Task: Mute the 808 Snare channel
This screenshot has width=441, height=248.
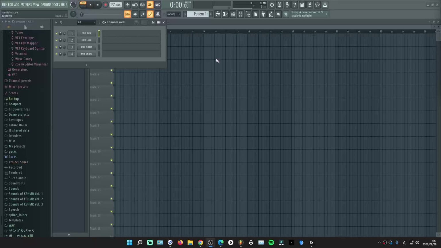Action: point(56,54)
